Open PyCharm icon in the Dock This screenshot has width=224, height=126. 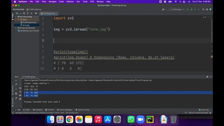150,119
